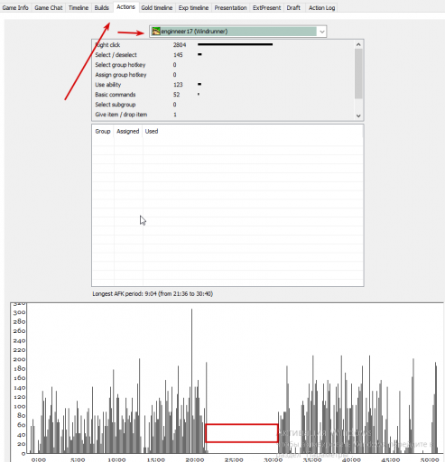Click the 145 select count value
The width and height of the screenshot is (445, 462).
pyautogui.click(x=178, y=55)
